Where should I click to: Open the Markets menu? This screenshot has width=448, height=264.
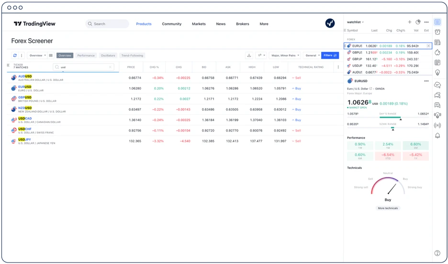tap(199, 24)
